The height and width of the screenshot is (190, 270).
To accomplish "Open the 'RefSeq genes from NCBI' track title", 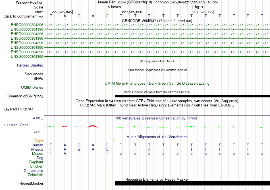I will click(x=157, y=61).
